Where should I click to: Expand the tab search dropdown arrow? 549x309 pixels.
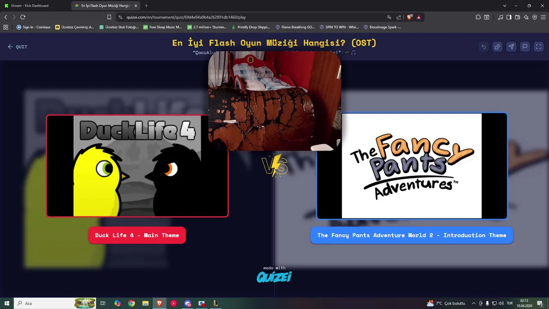click(x=504, y=6)
